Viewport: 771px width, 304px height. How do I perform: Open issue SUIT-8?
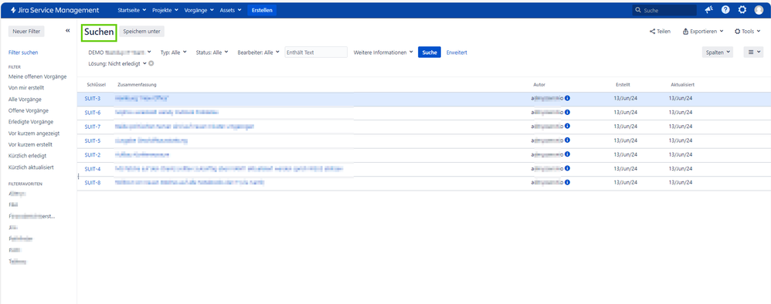(93, 183)
